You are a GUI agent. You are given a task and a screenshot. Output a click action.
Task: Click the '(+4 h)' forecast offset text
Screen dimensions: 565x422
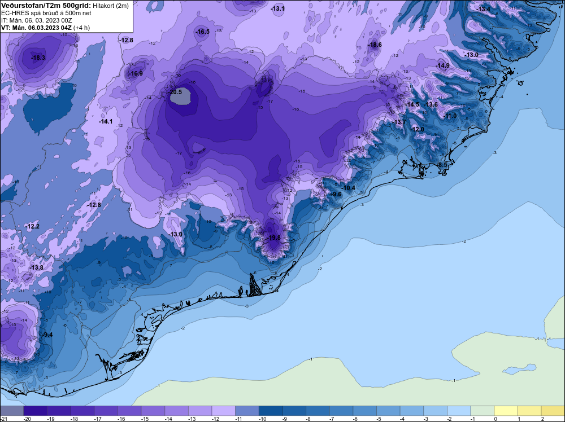81,28
